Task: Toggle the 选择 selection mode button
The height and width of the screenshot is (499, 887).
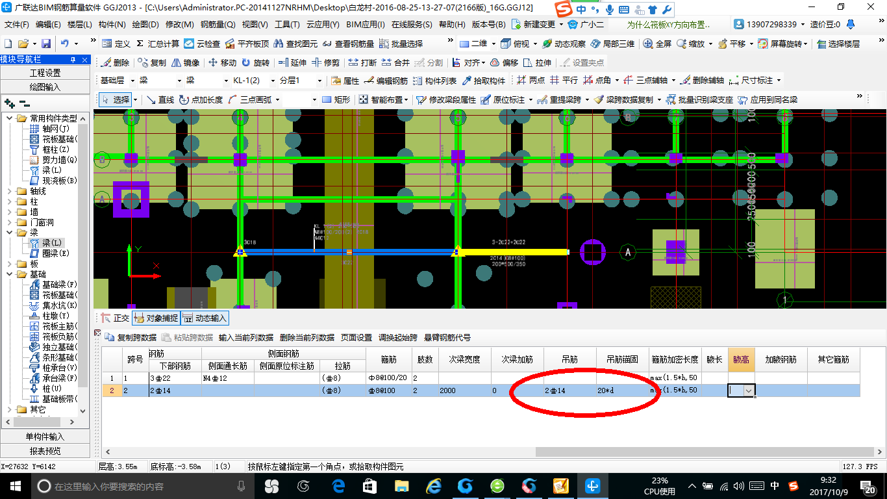Action: pos(116,99)
